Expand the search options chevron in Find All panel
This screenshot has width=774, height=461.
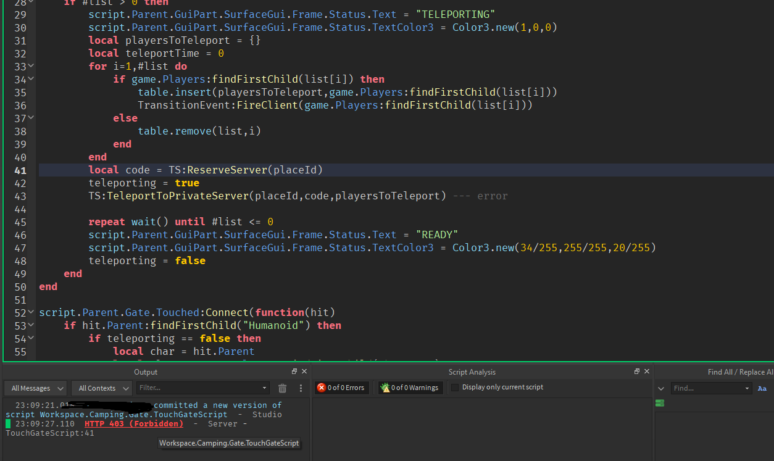tap(660, 388)
